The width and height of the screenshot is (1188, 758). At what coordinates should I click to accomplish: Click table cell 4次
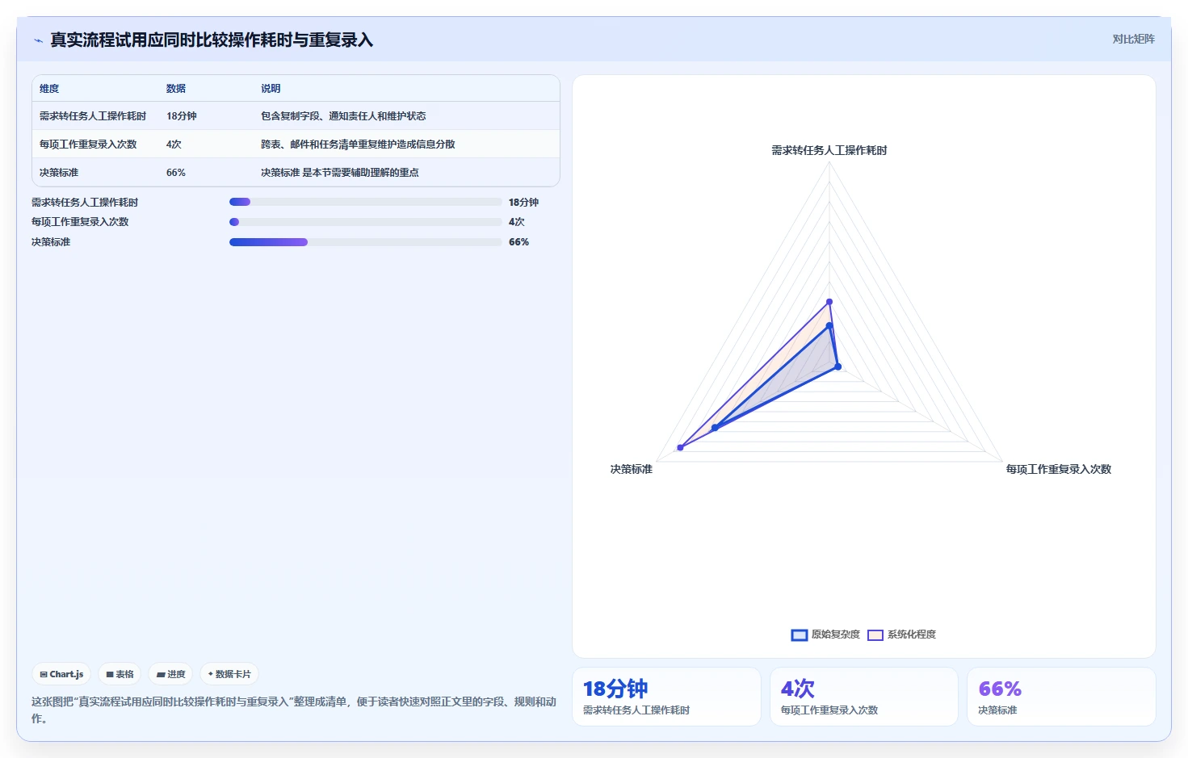click(174, 144)
